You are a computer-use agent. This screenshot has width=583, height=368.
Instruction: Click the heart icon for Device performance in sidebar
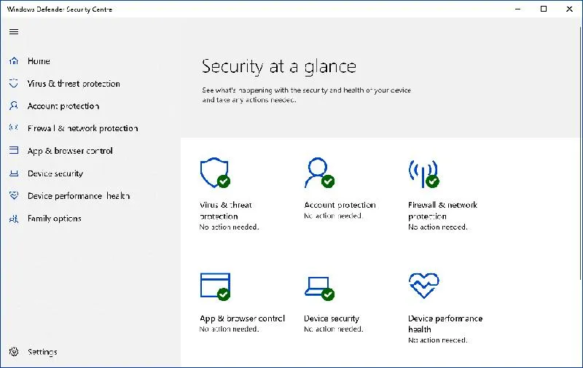point(14,195)
